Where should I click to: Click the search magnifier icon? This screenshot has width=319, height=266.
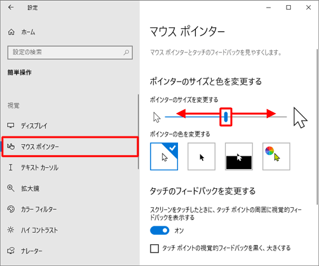point(126,52)
